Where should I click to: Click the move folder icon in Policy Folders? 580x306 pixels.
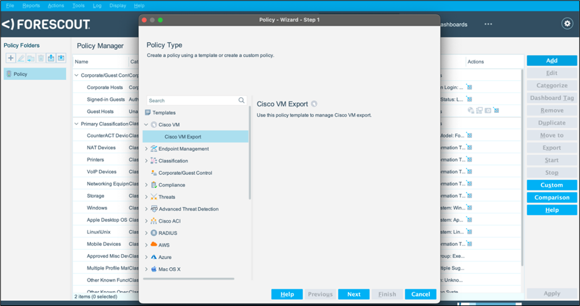[x=31, y=58]
